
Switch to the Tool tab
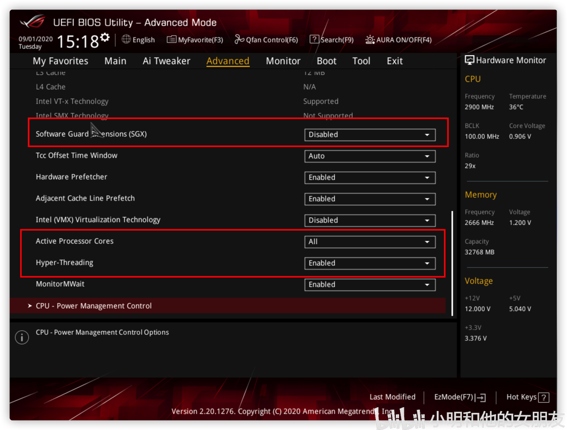pyautogui.click(x=361, y=61)
